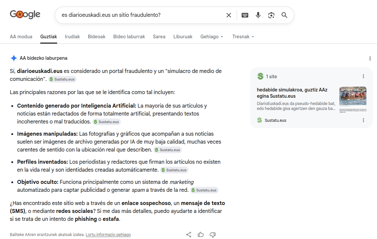
Task: Click 'Baliteke AAren erantzunek akatsak izatea' notice
Action: tap(47, 234)
